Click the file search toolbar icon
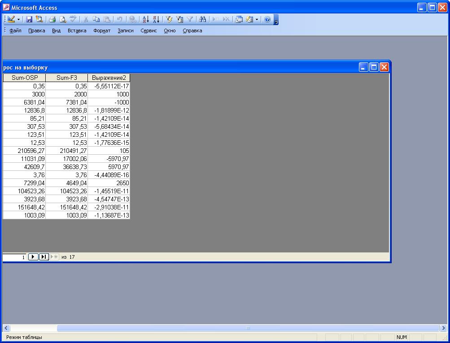The height and width of the screenshot is (343, 450). (x=39, y=19)
